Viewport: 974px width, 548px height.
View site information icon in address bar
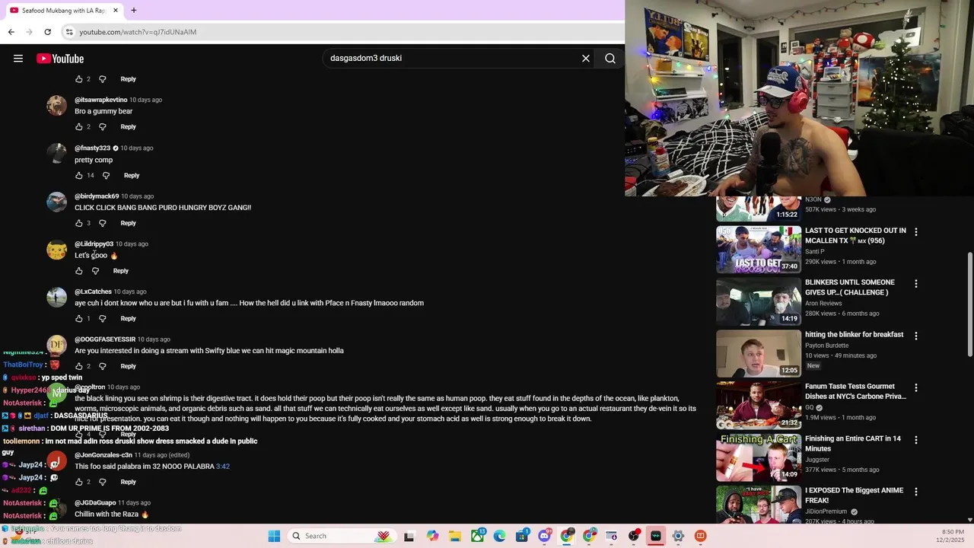tap(69, 32)
